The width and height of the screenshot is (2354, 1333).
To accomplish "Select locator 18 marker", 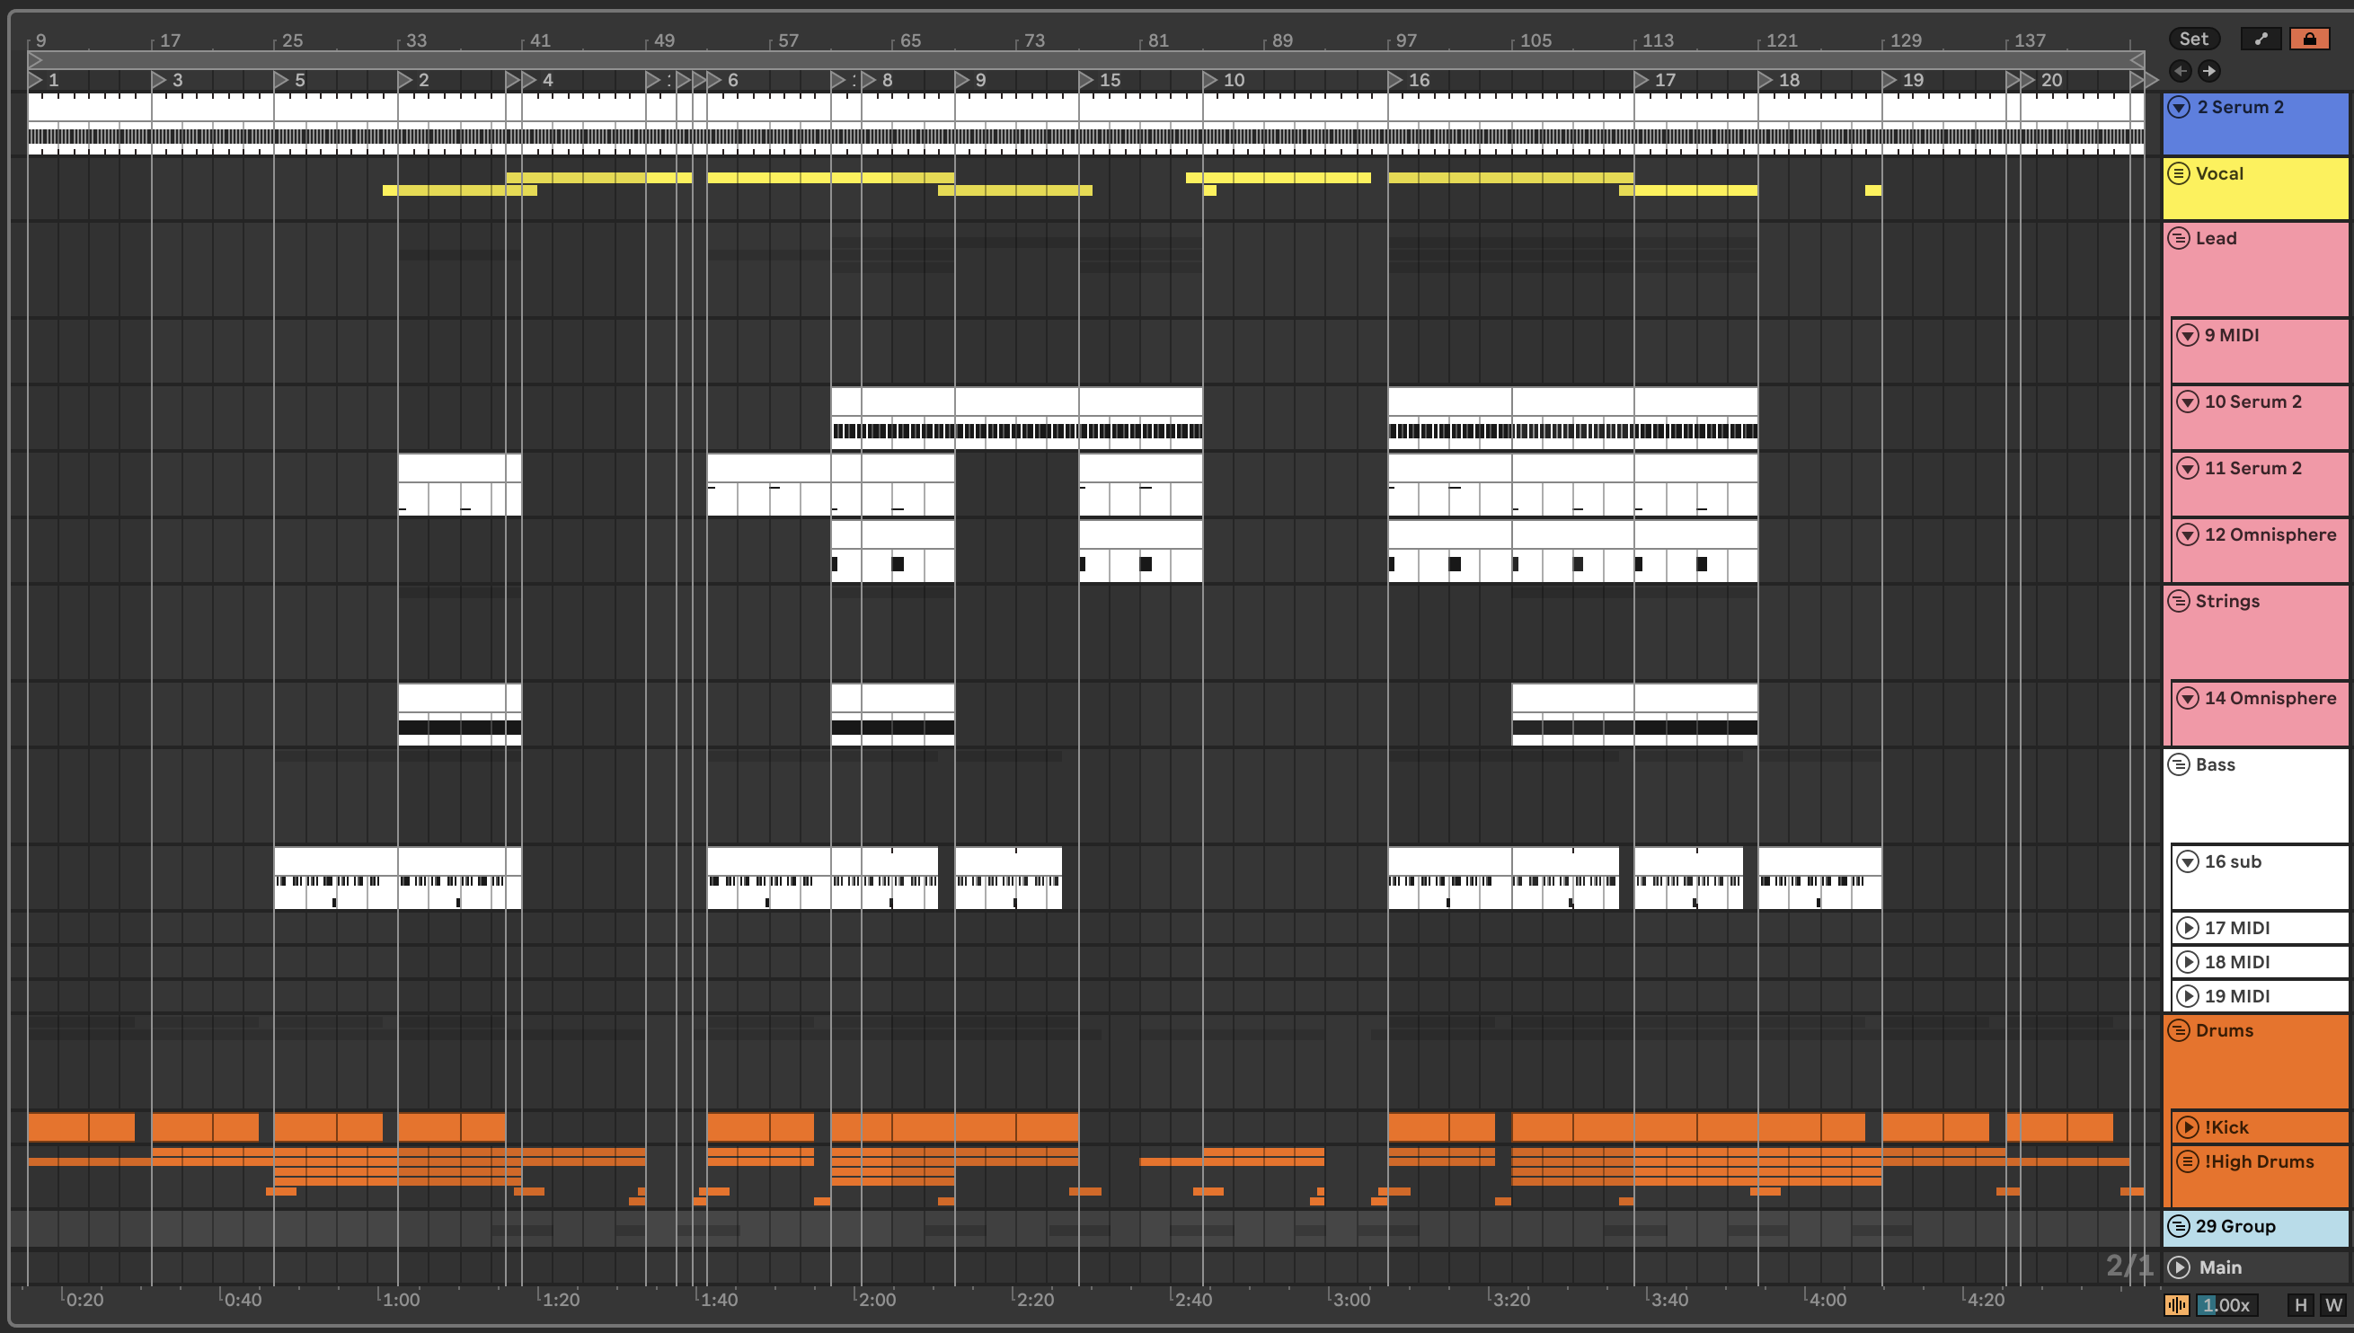I will [1765, 80].
